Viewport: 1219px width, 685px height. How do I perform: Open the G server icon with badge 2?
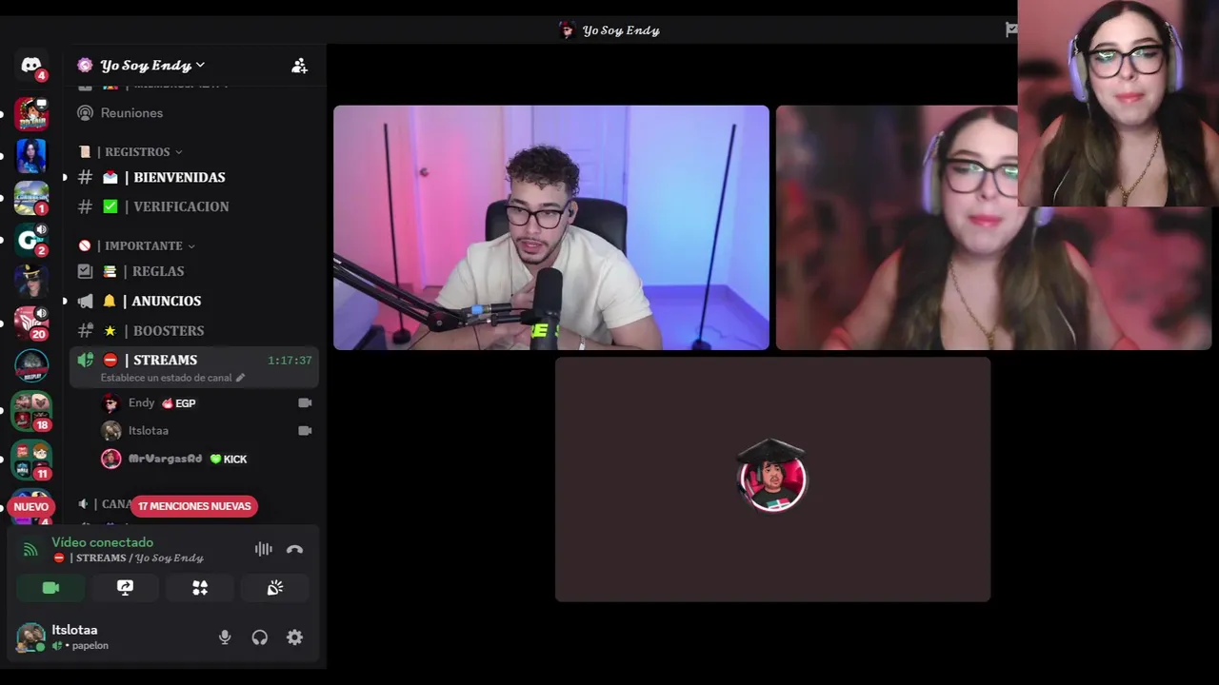(31, 240)
